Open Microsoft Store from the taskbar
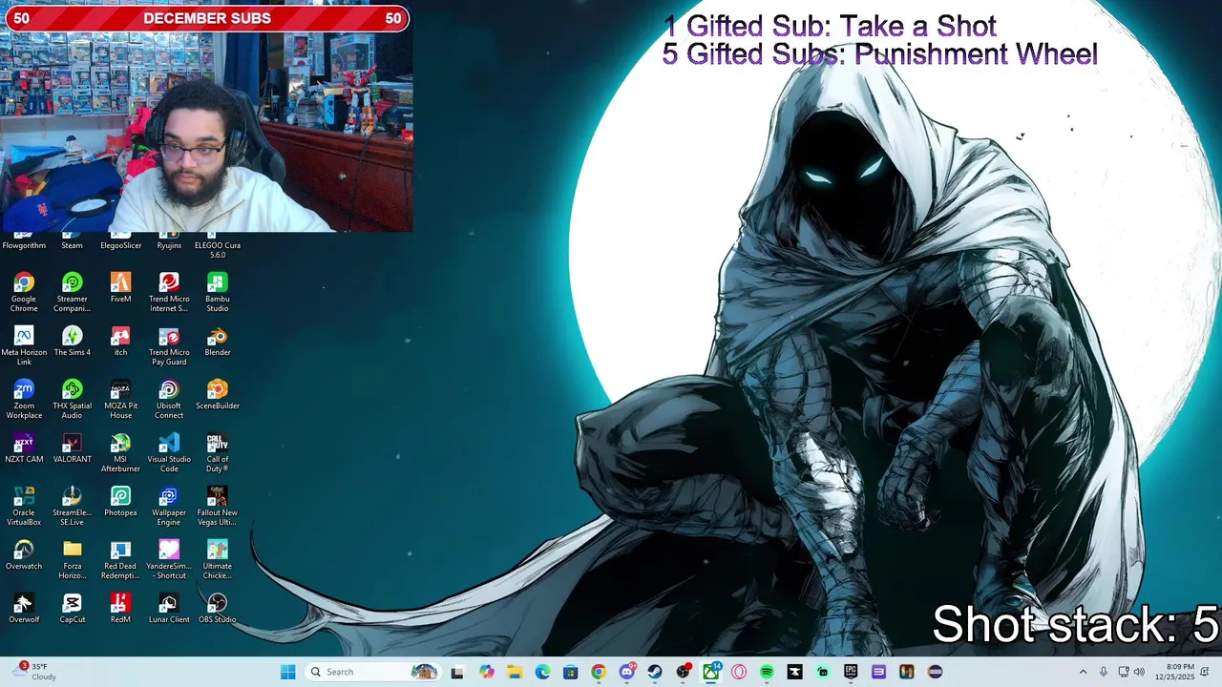This screenshot has width=1222, height=687. [x=571, y=672]
